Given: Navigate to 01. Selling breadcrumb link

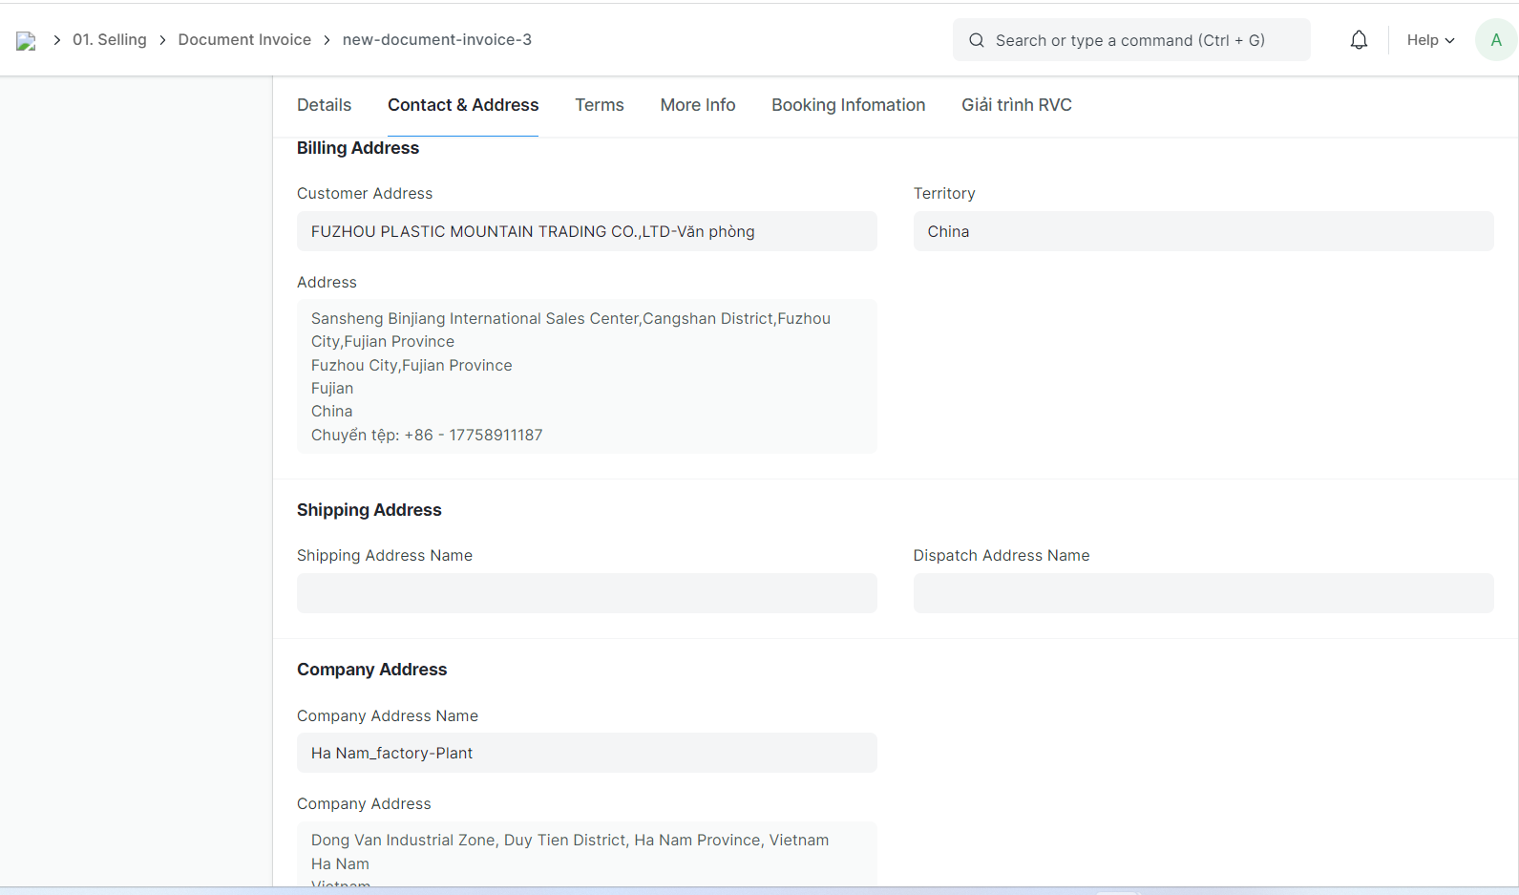Looking at the screenshot, I should [x=110, y=40].
